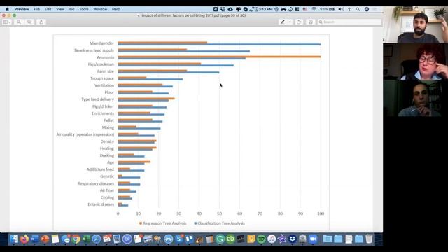This screenshot has width=448, height=252.
Task: Click the Rotate page button
Action: point(299,22)
